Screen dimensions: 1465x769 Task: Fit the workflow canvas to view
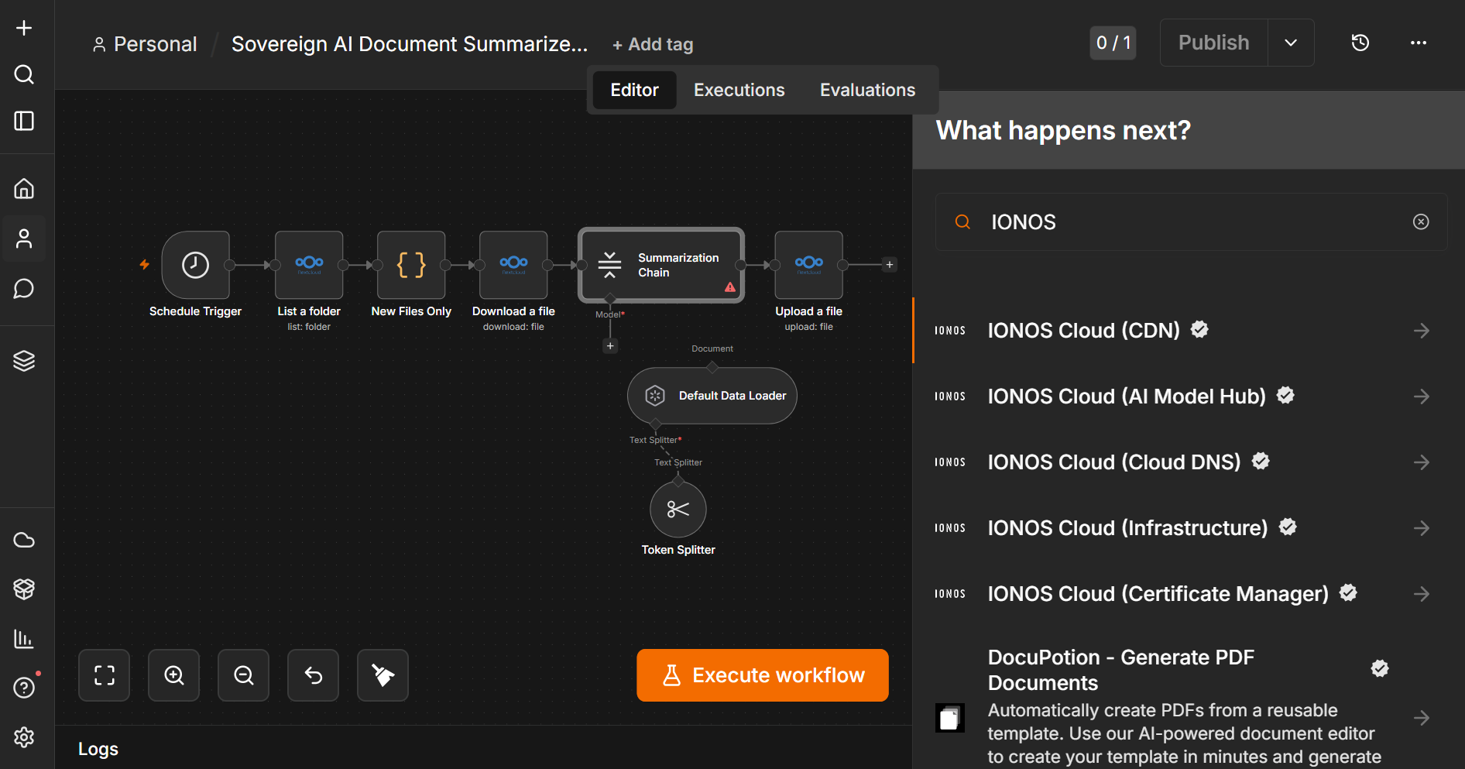click(105, 675)
